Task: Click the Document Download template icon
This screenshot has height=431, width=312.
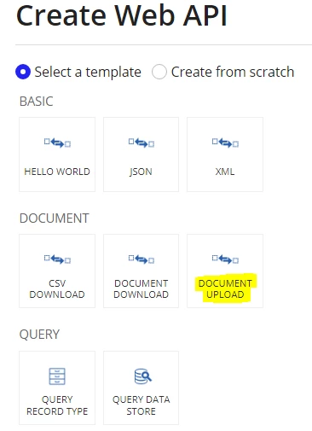Action: click(x=142, y=259)
